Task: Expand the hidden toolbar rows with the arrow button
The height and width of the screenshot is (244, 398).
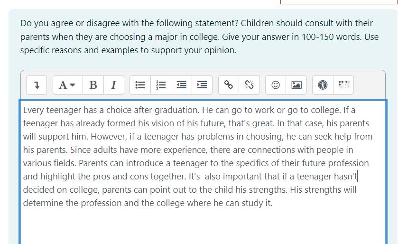Action: click(x=37, y=85)
